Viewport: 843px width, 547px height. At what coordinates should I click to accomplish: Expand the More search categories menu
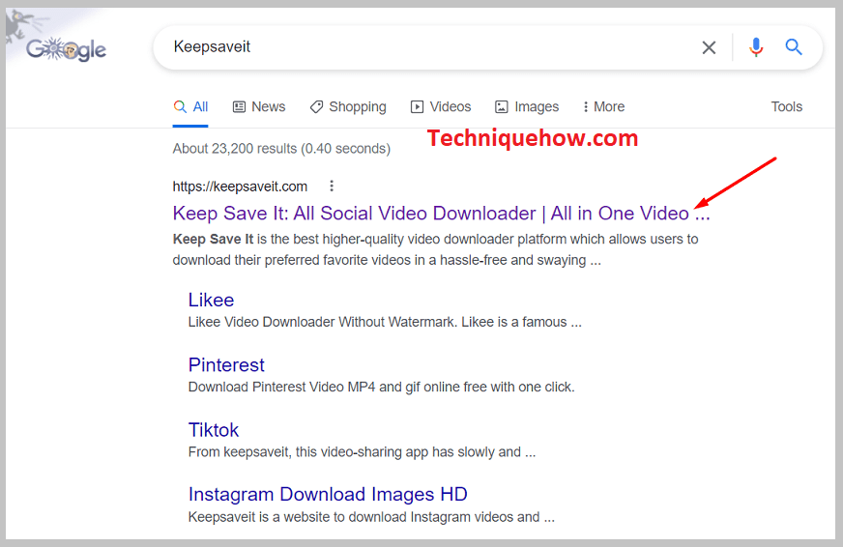tap(604, 107)
